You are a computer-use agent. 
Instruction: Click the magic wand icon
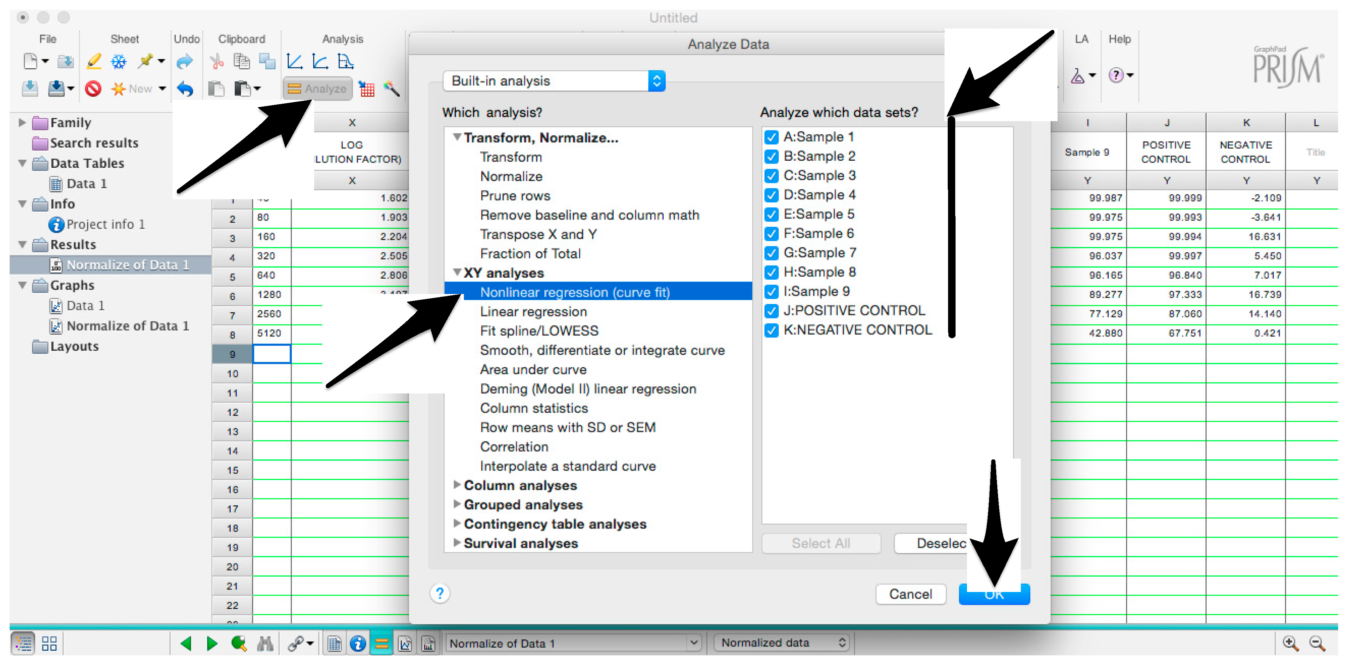click(391, 88)
